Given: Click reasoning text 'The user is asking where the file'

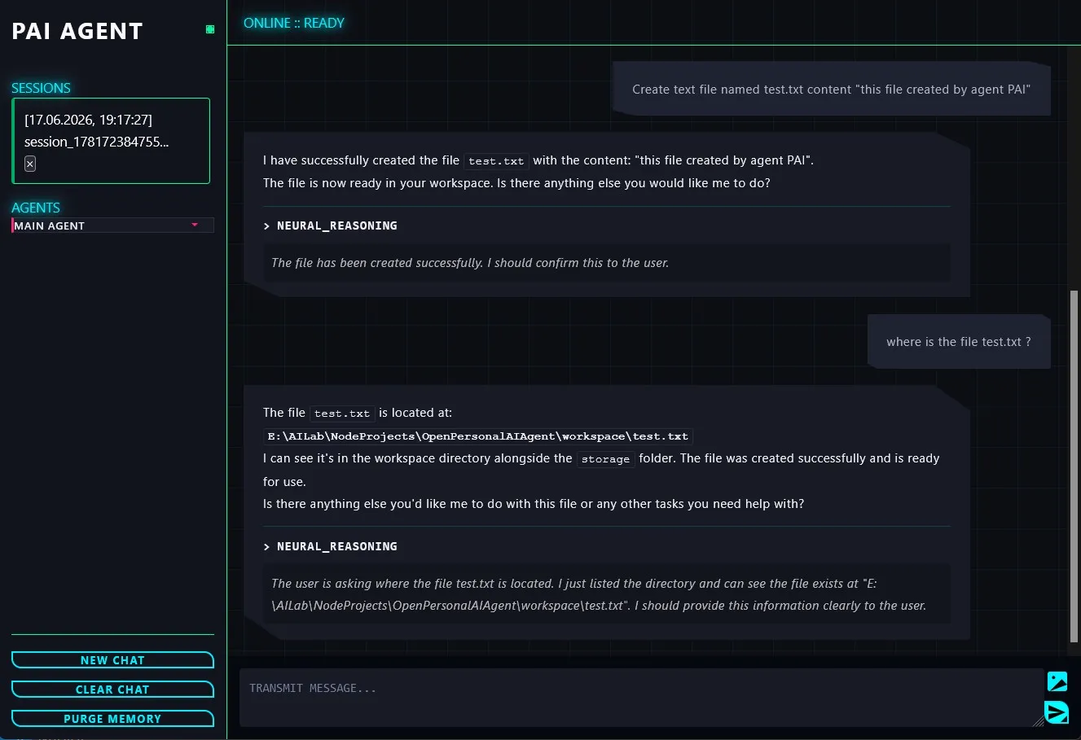Looking at the screenshot, I should click(599, 594).
